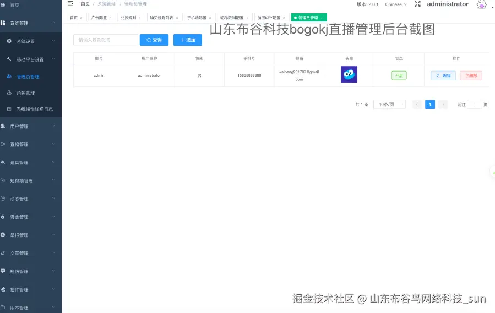Click the 举报管理 icon
495x313 pixels.
click(3, 235)
